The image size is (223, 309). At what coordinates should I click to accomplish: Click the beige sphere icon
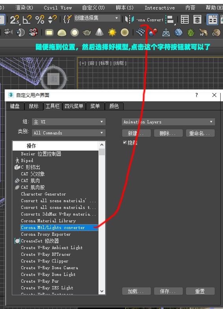pos(125,32)
